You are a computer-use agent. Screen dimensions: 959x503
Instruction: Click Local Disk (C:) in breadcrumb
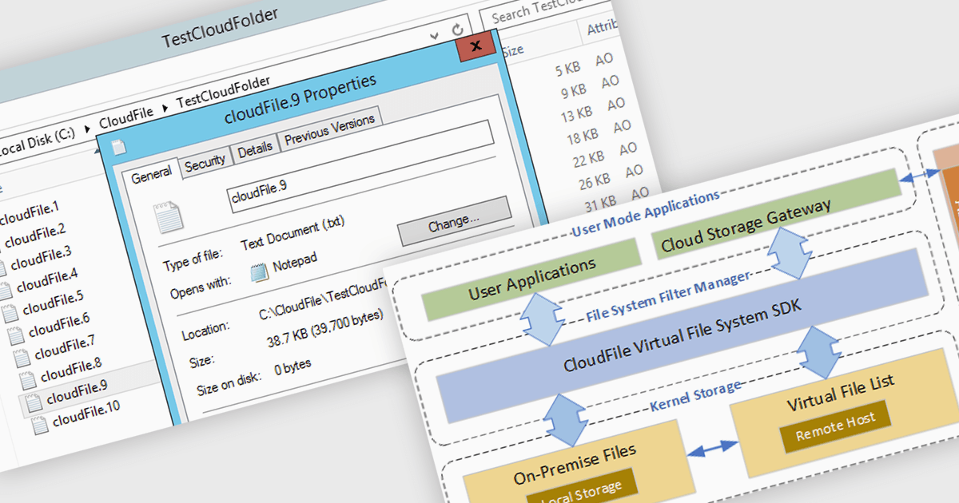(38, 144)
